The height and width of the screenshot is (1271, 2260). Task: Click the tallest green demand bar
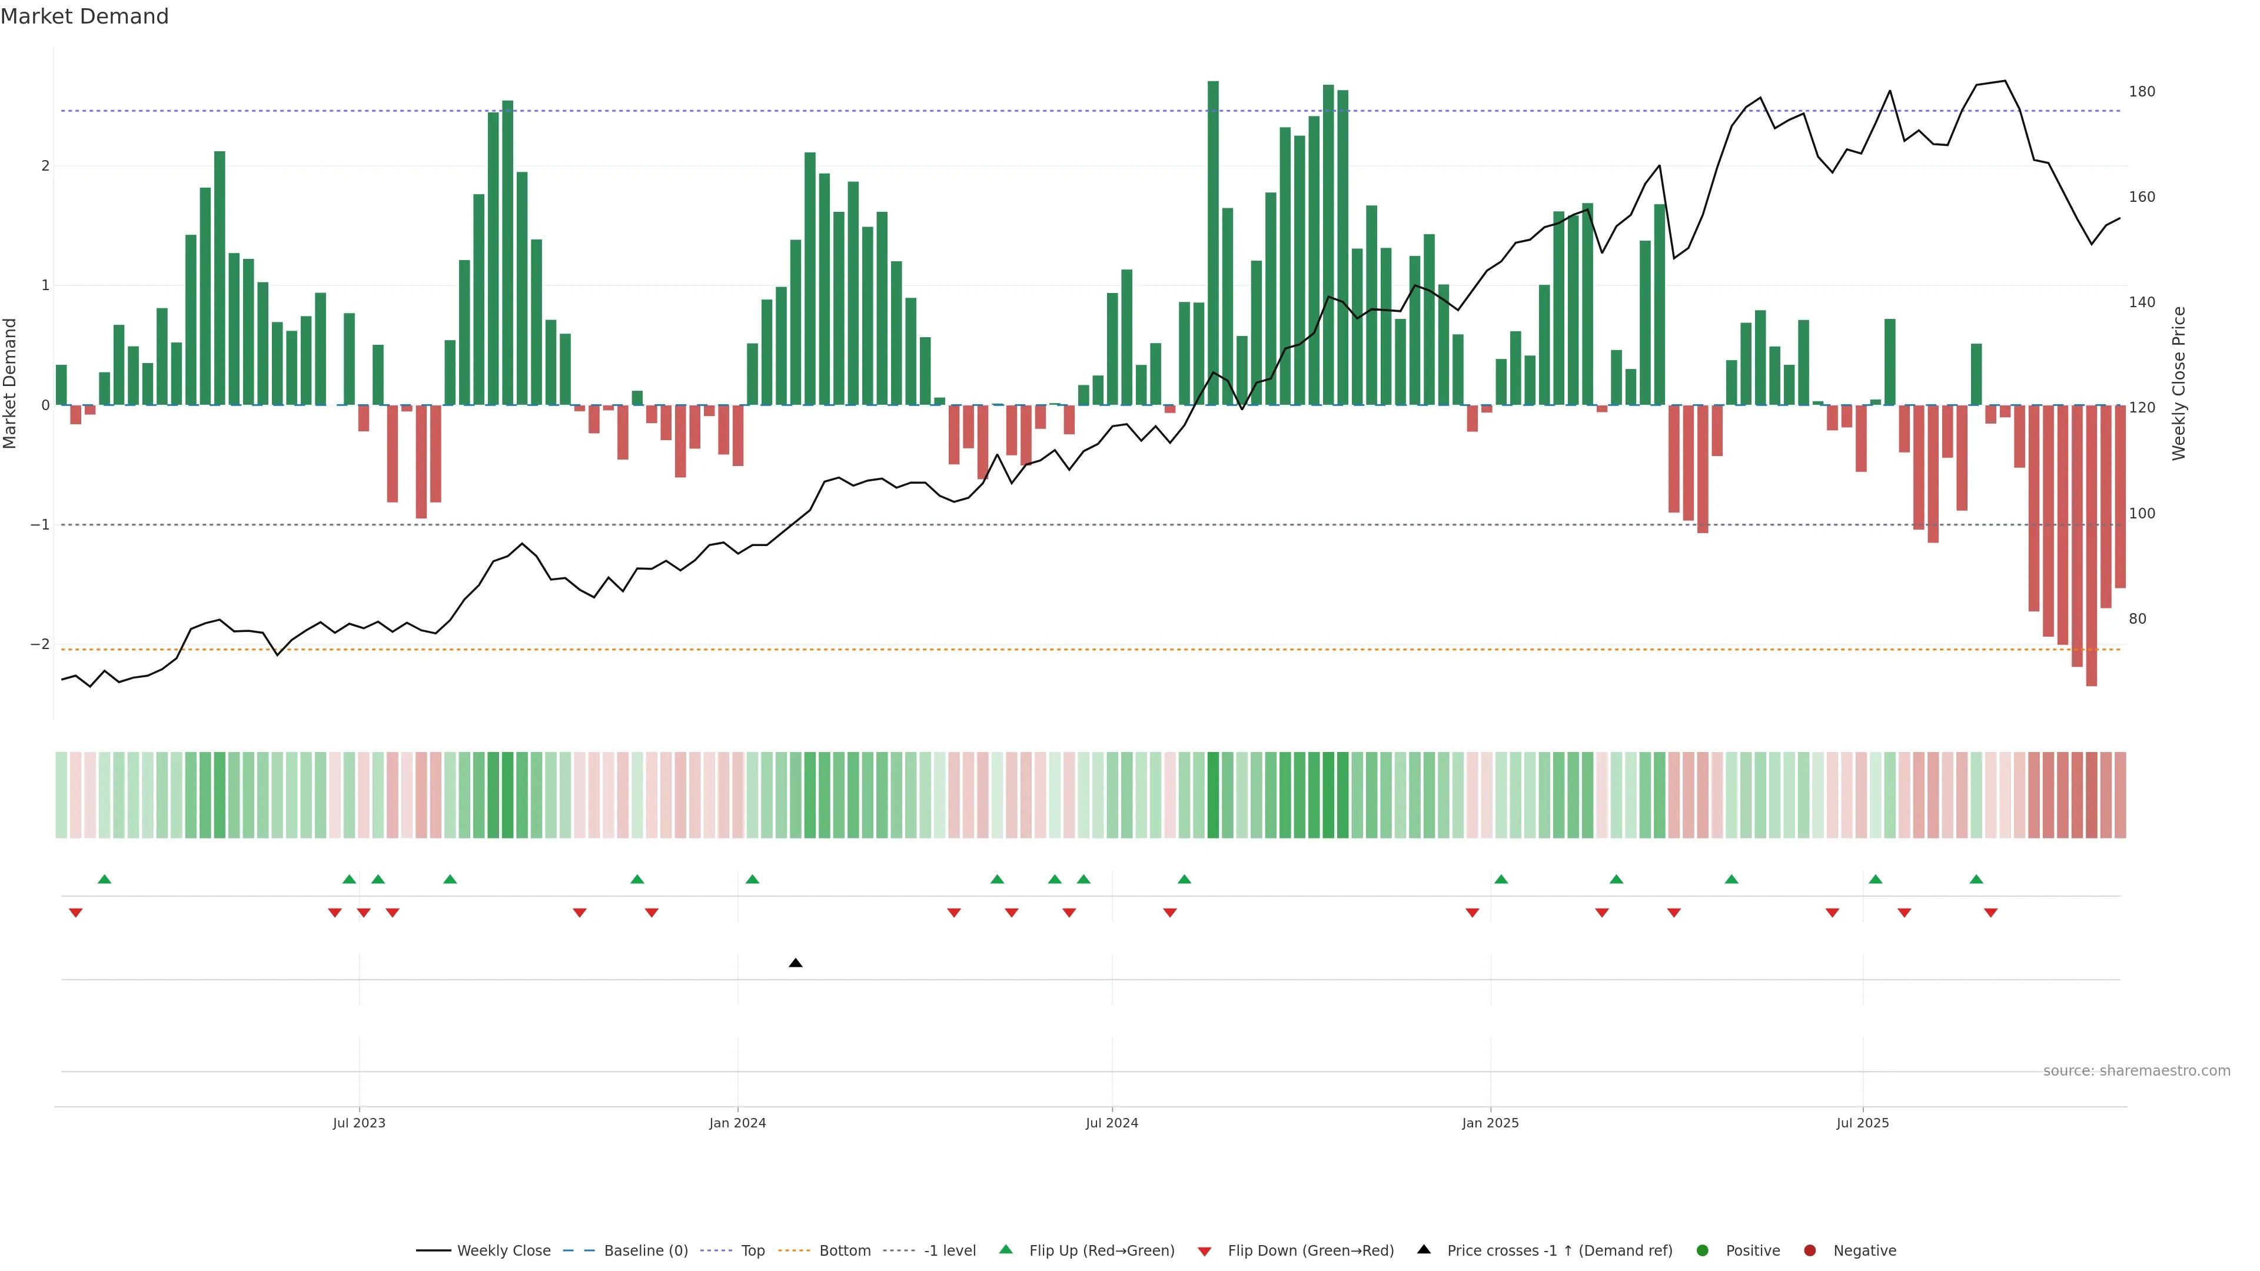[1212, 243]
